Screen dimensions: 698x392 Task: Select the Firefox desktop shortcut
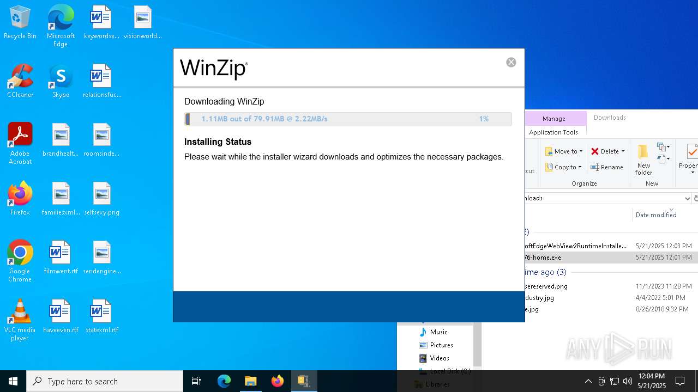click(20, 199)
